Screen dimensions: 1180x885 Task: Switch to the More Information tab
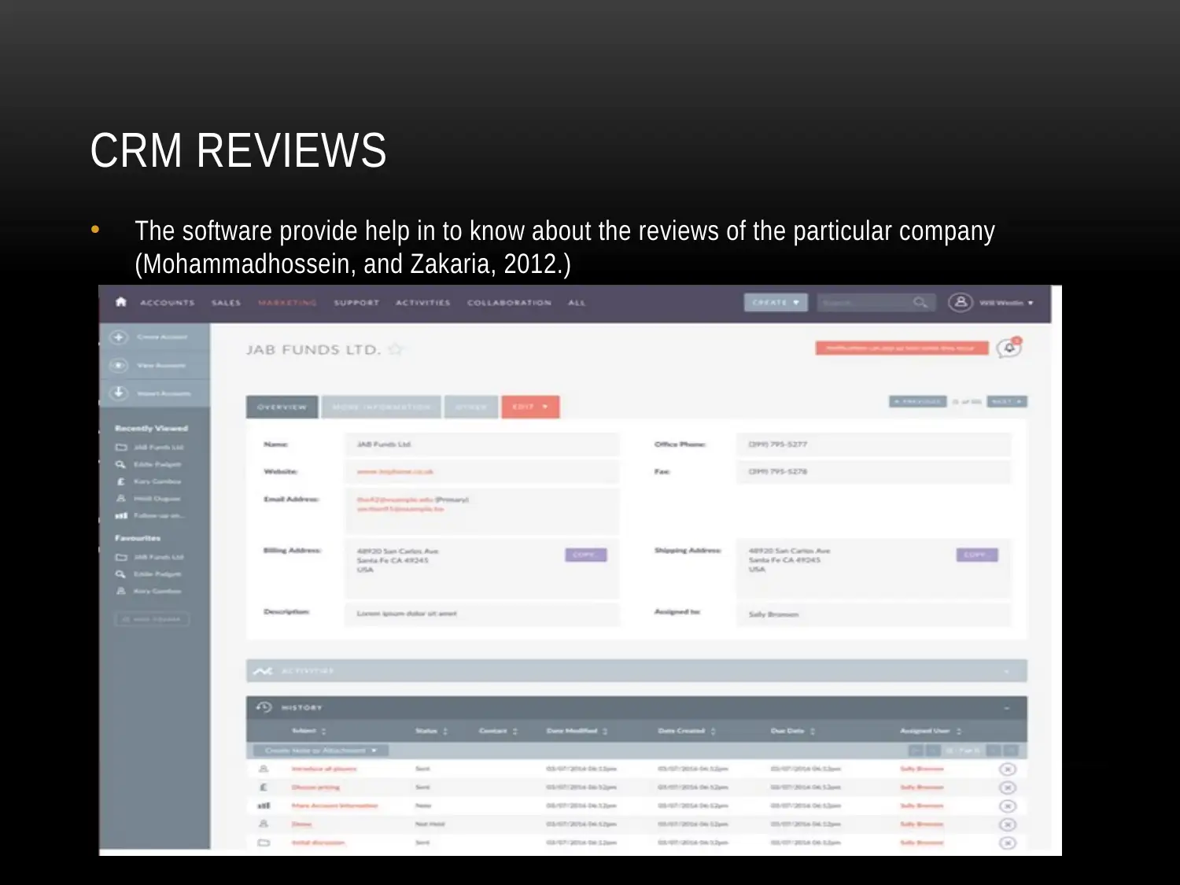pyautogui.click(x=382, y=407)
